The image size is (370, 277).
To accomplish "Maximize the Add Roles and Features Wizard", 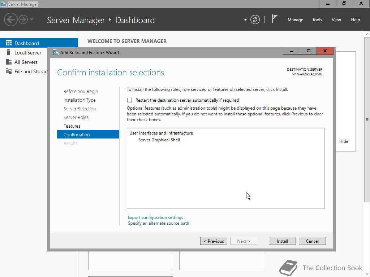I will click(x=308, y=51).
